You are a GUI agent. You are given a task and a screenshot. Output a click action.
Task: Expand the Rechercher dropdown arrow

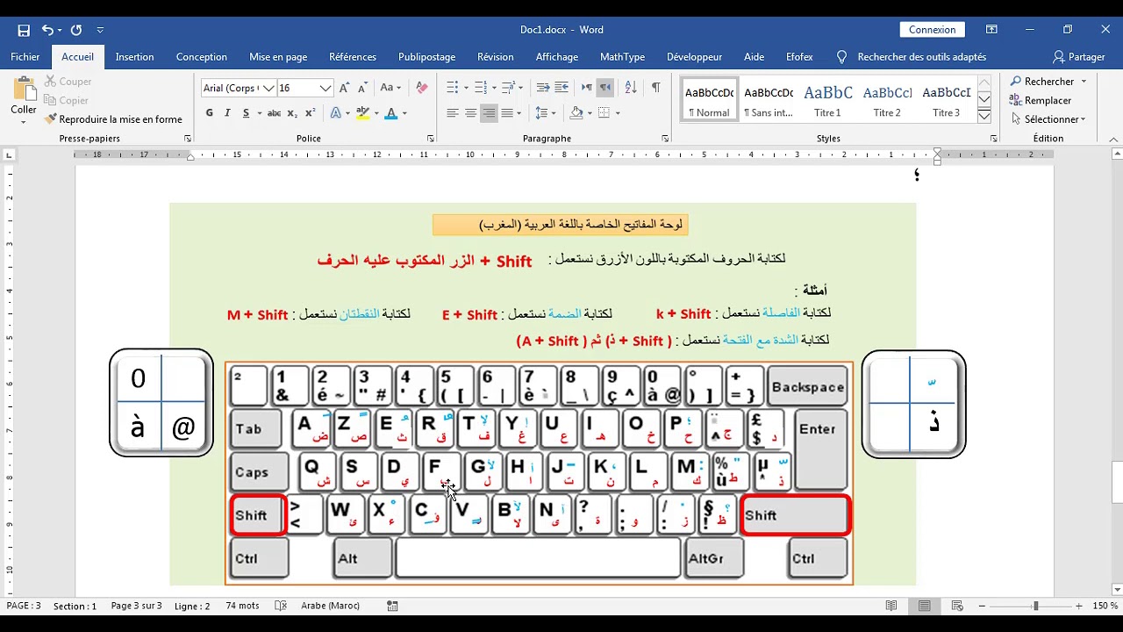(x=1084, y=82)
